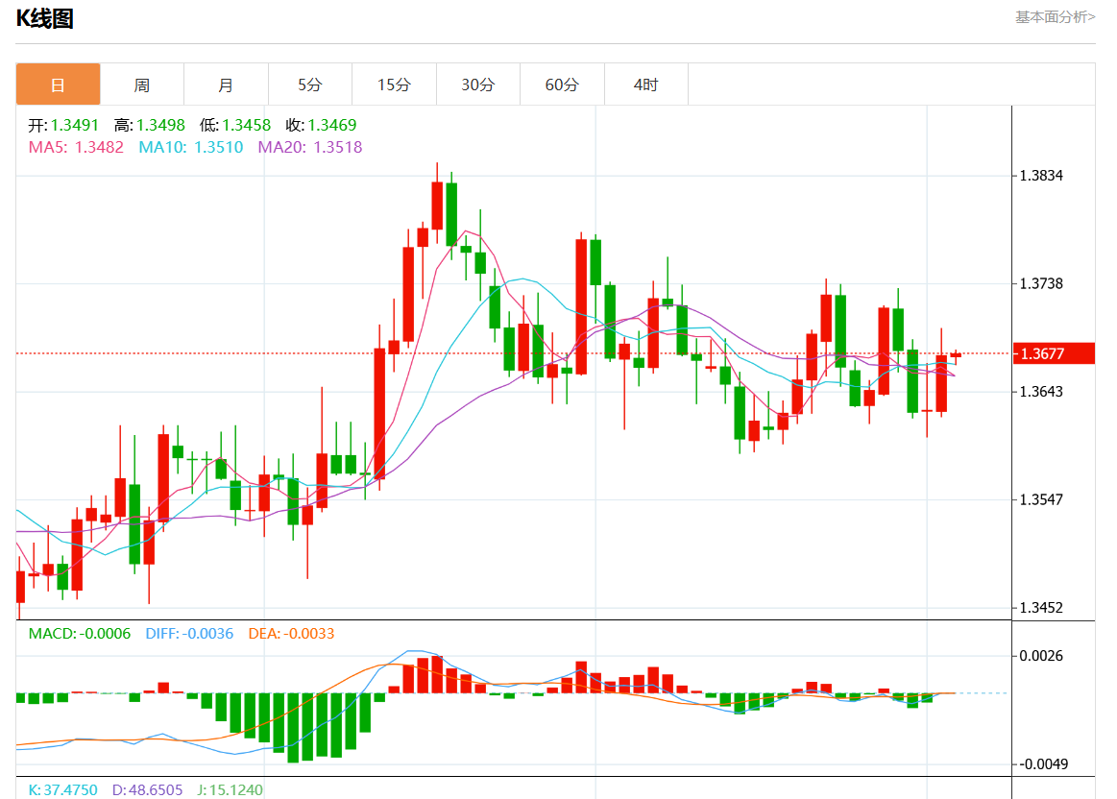Click the -0.0049 MACD axis label

tap(1043, 764)
